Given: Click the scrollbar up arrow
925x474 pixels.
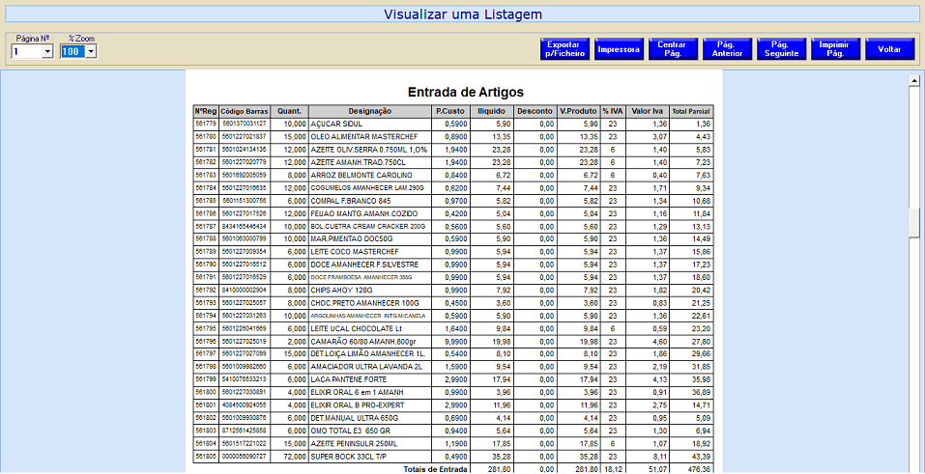Looking at the screenshot, I should [914, 82].
